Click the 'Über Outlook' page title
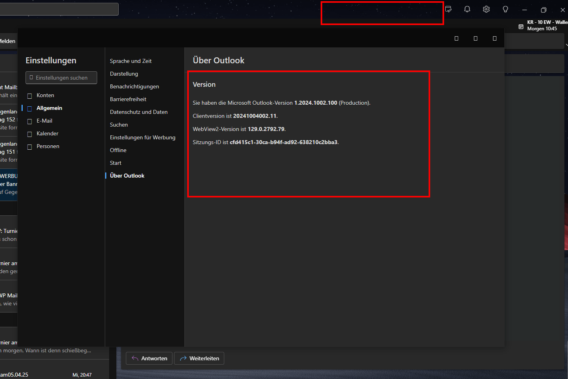The width and height of the screenshot is (568, 379). tap(219, 61)
